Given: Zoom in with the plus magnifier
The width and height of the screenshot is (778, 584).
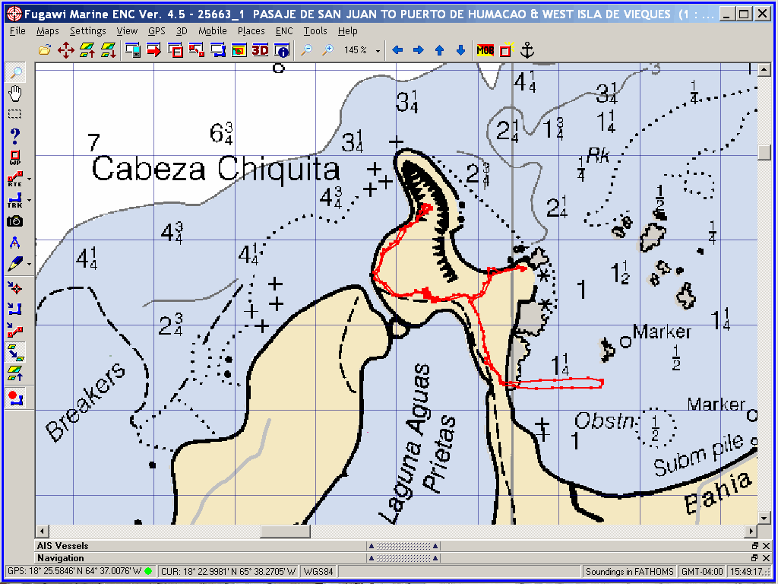Looking at the screenshot, I should (327, 50).
